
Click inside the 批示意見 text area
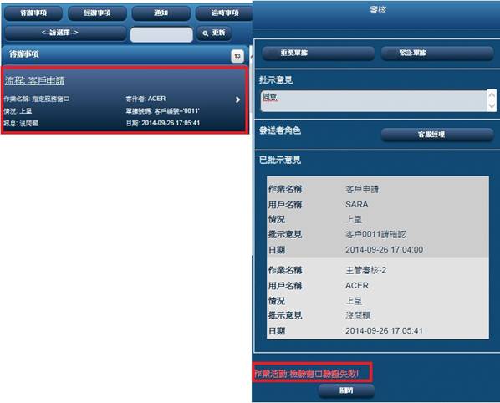(374, 100)
